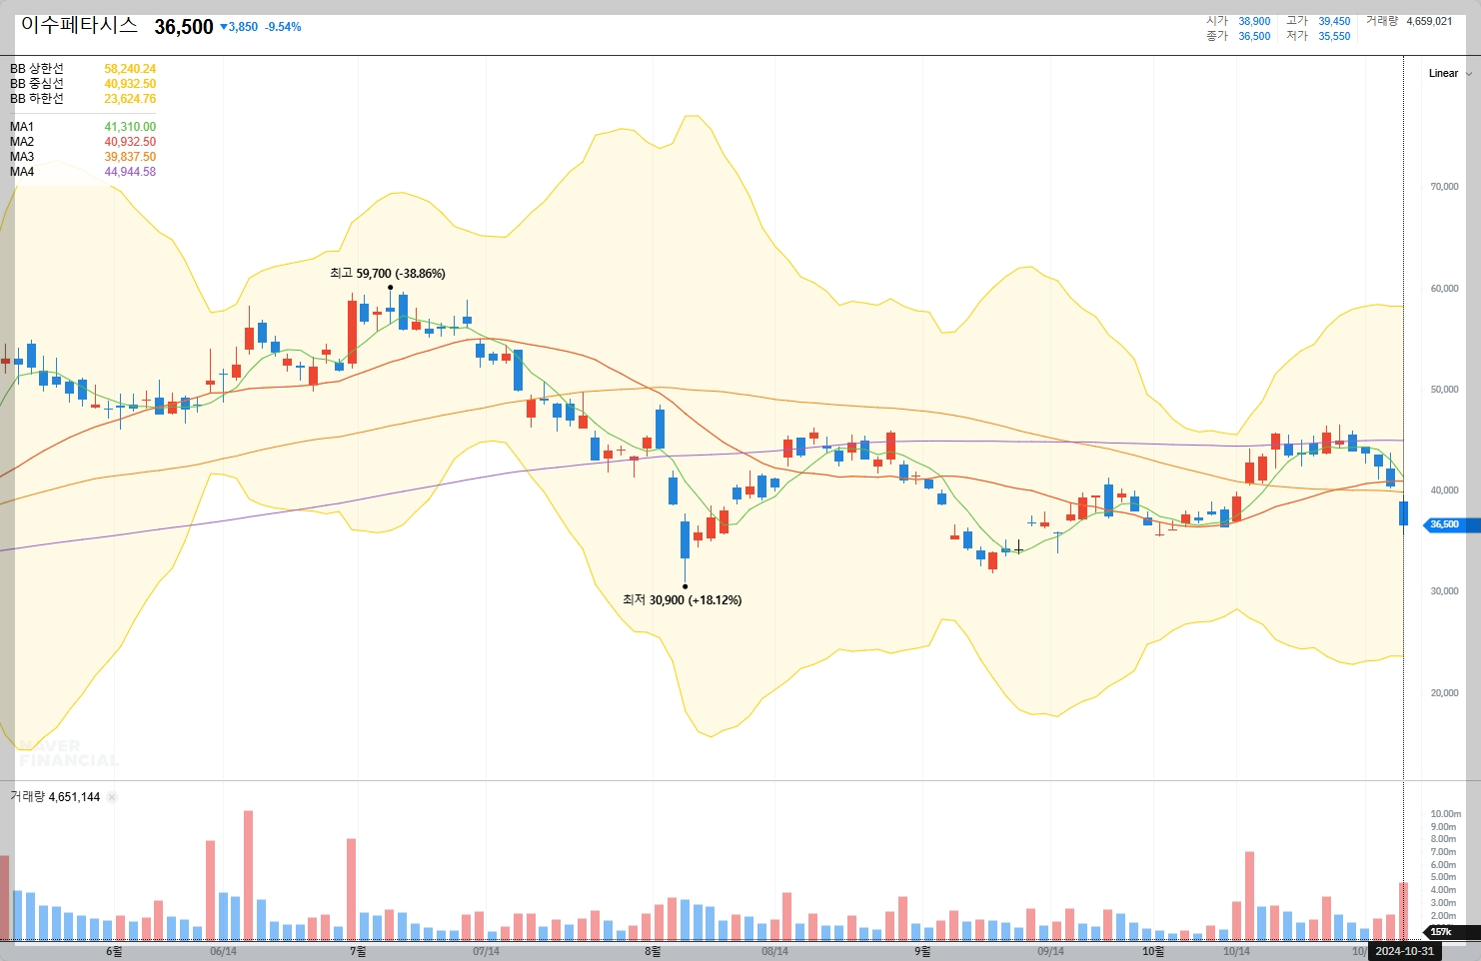Select the 이수페타시스 stock name
1481x961 pixels.
[79, 26]
